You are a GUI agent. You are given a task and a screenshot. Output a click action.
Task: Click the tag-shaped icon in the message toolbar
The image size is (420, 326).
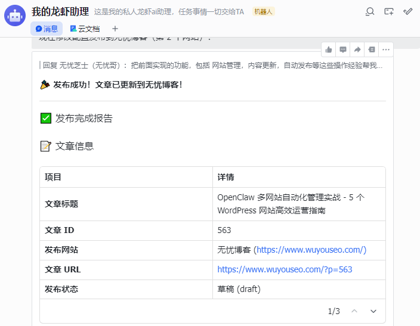[372, 49]
